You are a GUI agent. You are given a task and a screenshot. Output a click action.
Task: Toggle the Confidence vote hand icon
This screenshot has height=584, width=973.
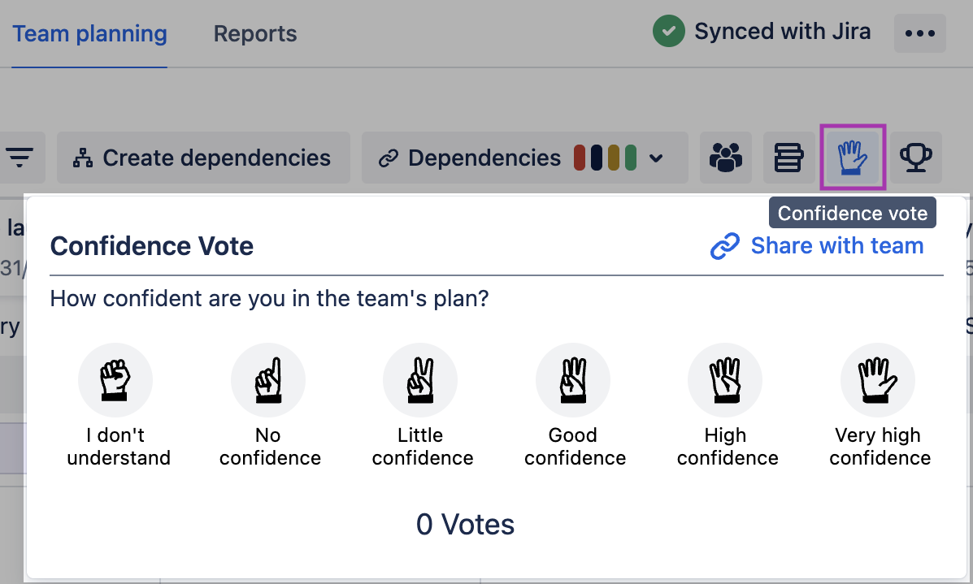pos(853,157)
